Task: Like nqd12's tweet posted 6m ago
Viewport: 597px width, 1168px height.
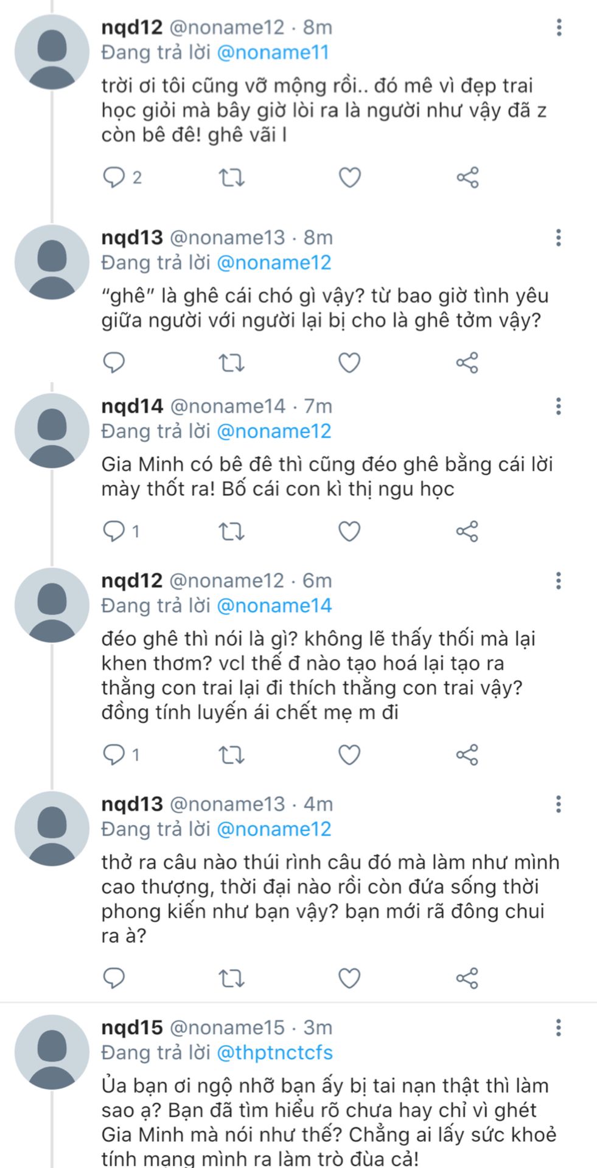Action: tap(349, 755)
